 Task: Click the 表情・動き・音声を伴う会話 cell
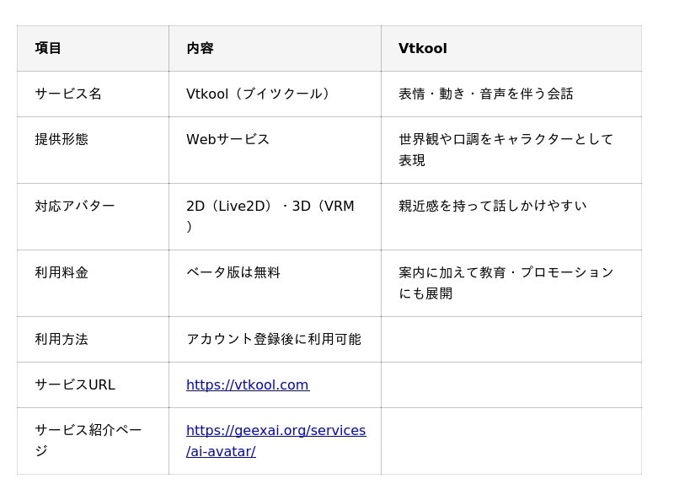[511, 94]
